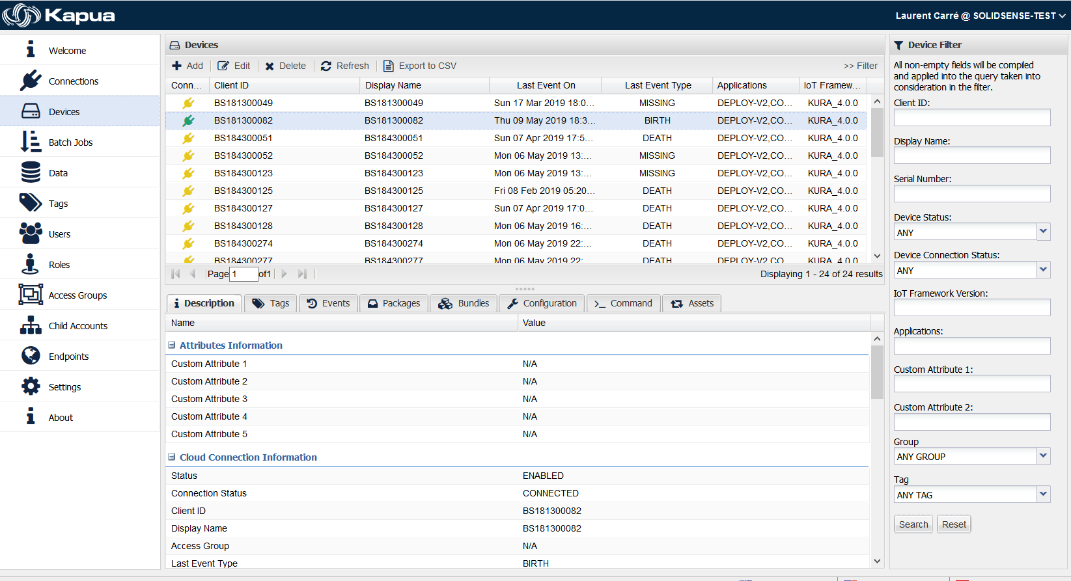Switch to the Command tab
Viewport: 1071px width, 581px height.
pyautogui.click(x=624, y=303)
